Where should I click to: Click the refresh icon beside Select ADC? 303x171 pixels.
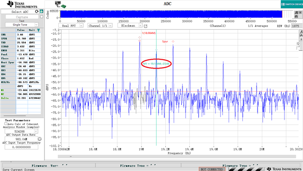click(x=37, y=12)
